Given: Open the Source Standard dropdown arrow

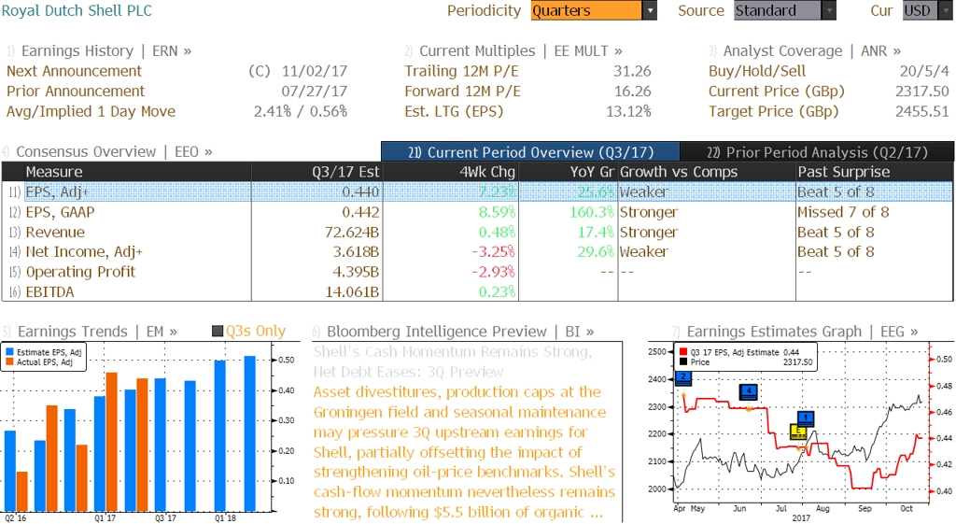Looking at the screenshot, I should [829, 10].
